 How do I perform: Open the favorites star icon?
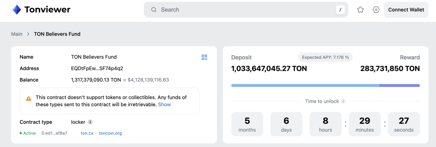click(x=361, y=10)
